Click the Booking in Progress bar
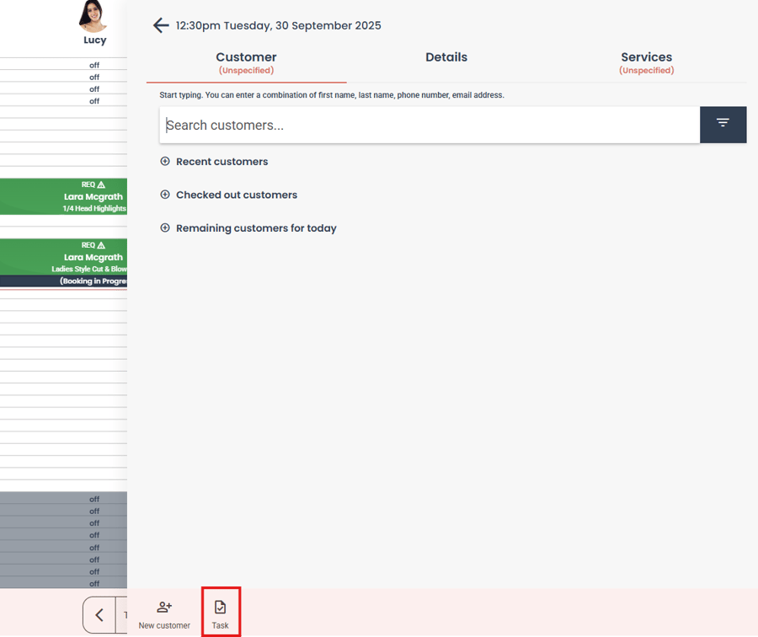Image resolution: width=758 pixels, height=637 pixels. pos(63,281)
